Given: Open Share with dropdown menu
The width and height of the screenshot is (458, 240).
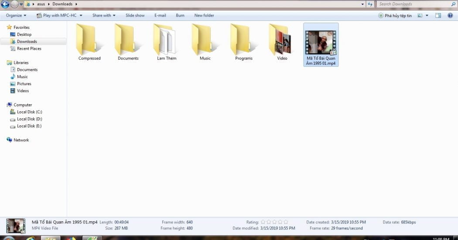Looking at the screenshot, I should pyautogui.click(x=104, y=15).
